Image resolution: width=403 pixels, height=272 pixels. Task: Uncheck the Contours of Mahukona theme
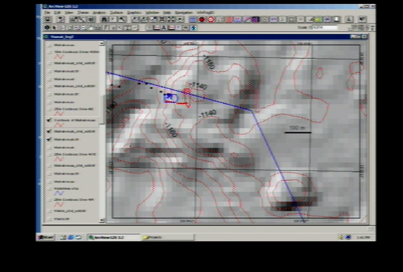[49, 120]
